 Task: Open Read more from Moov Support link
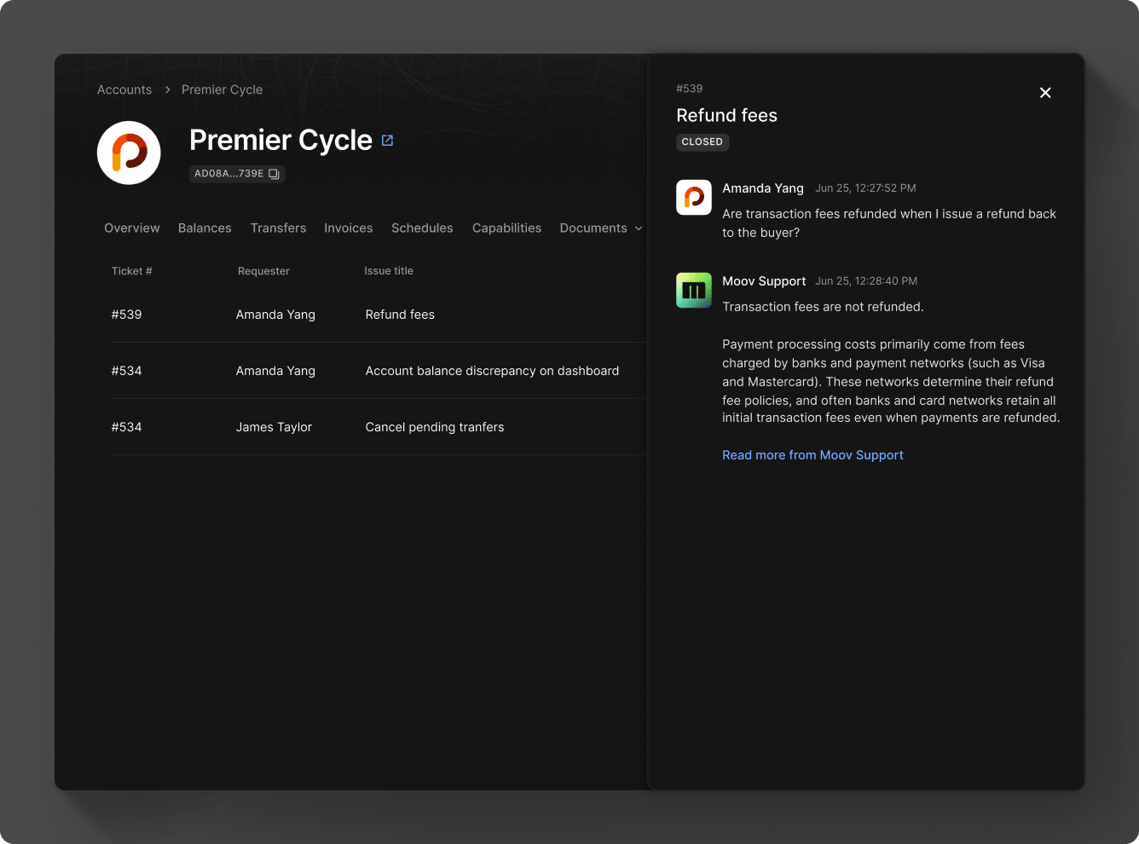[812, 455]
